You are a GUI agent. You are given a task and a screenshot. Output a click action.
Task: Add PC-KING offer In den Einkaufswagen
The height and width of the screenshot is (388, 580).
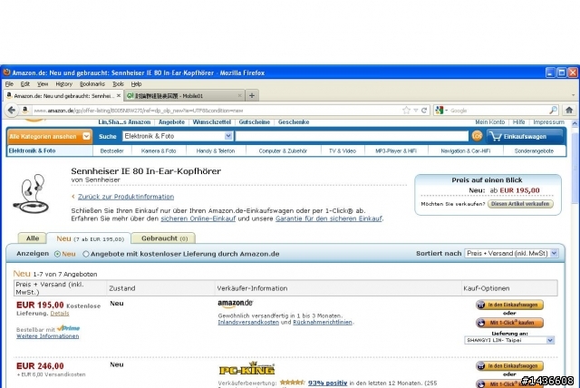point(509,366)
